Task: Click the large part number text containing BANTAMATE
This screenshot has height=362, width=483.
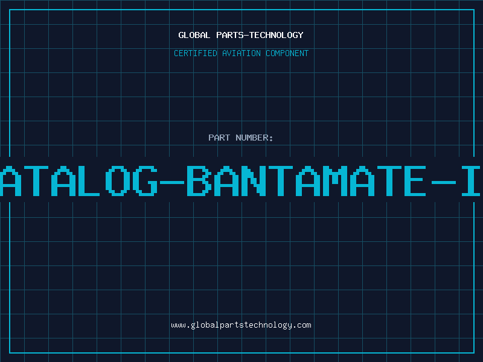Action: click(x=241, y=180)
